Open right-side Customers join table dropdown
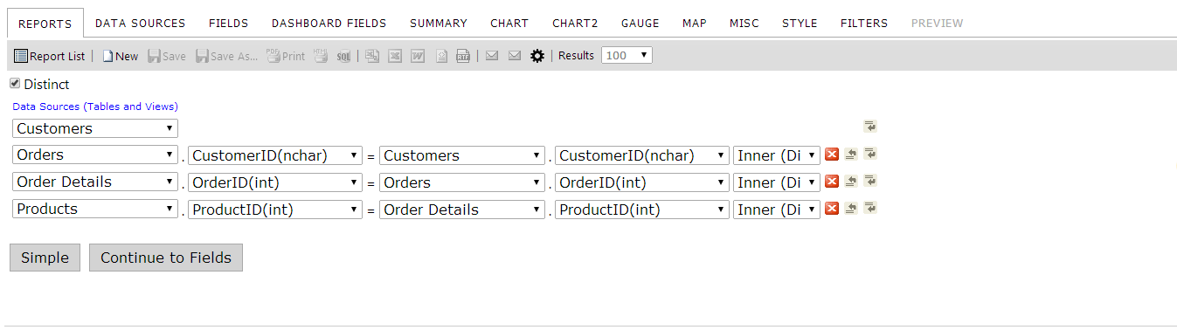Image resolution: width=1177 pixels, height=330 pixels. 462,155
